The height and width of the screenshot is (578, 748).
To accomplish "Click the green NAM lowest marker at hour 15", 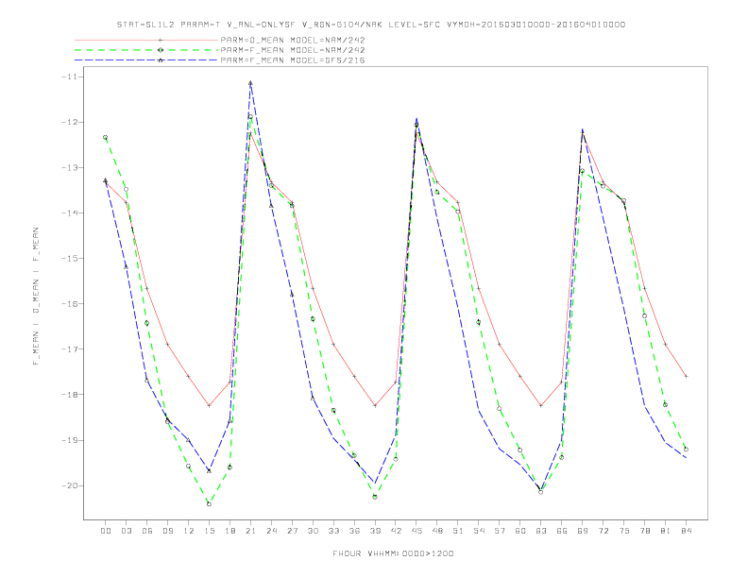I will 209,503.
